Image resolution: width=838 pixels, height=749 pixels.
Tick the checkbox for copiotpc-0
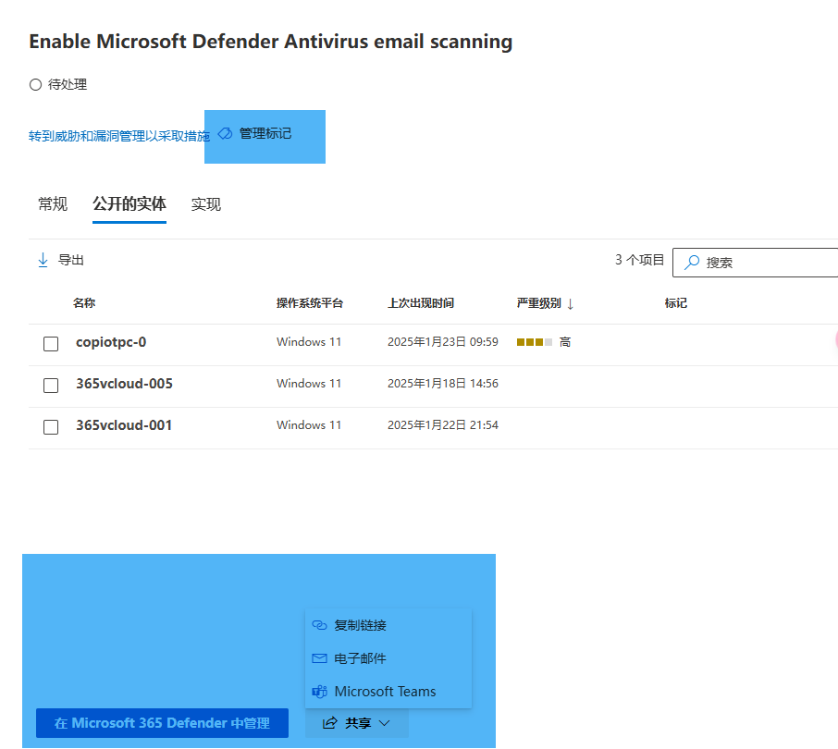point(51,343)
